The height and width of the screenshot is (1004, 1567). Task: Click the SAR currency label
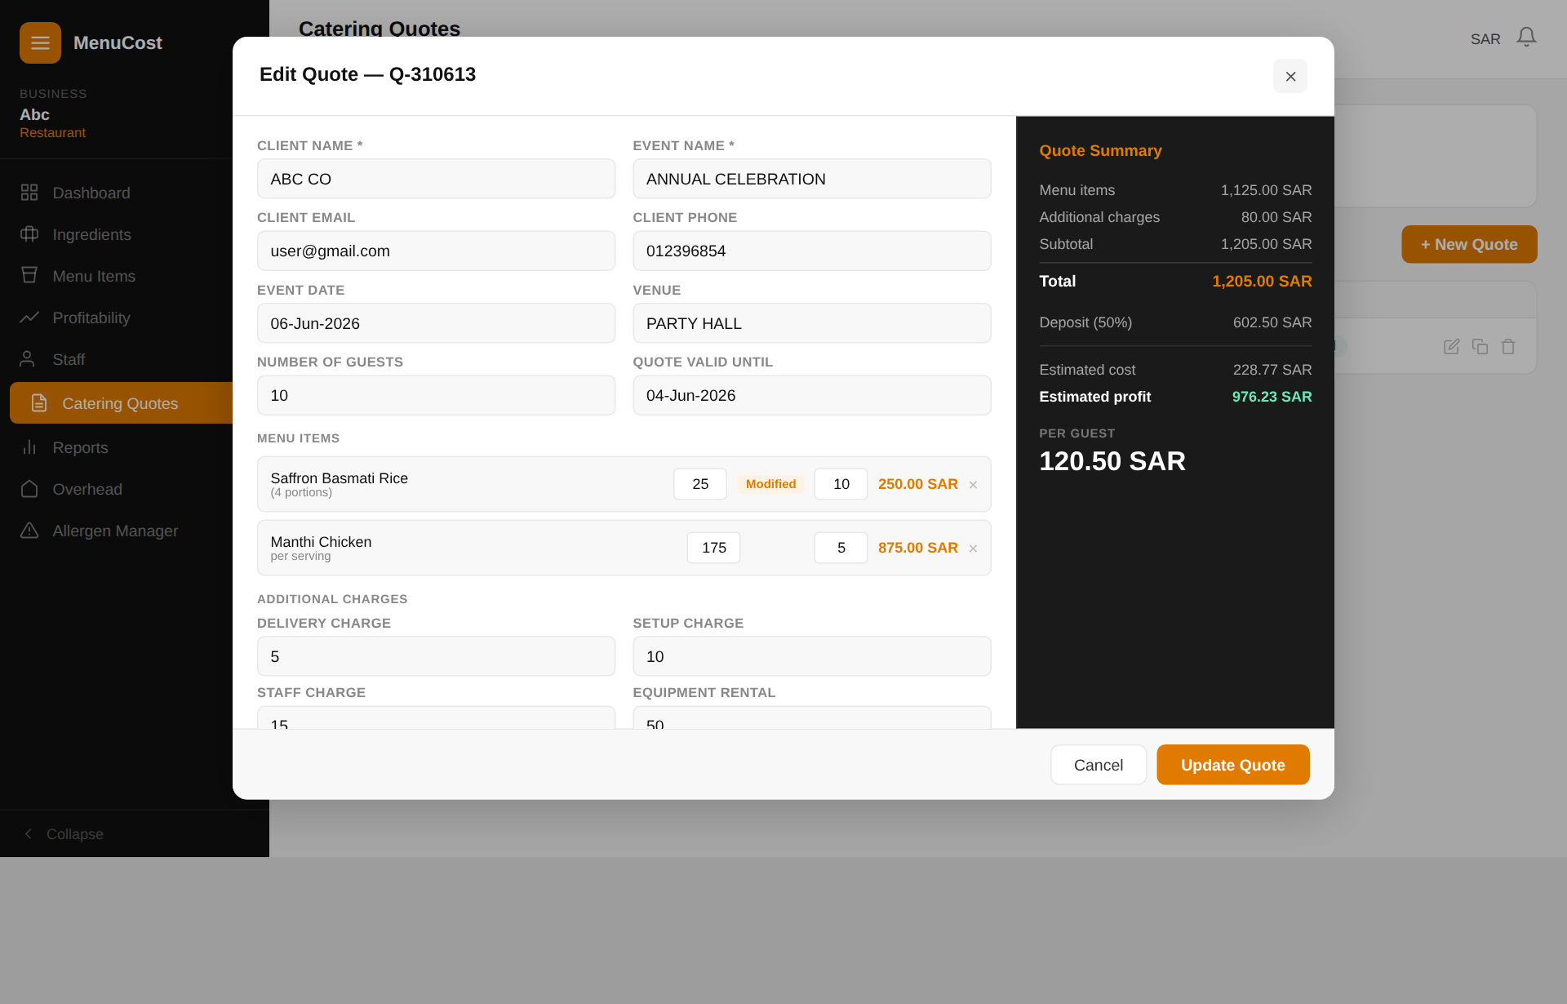coord(1485,39)
